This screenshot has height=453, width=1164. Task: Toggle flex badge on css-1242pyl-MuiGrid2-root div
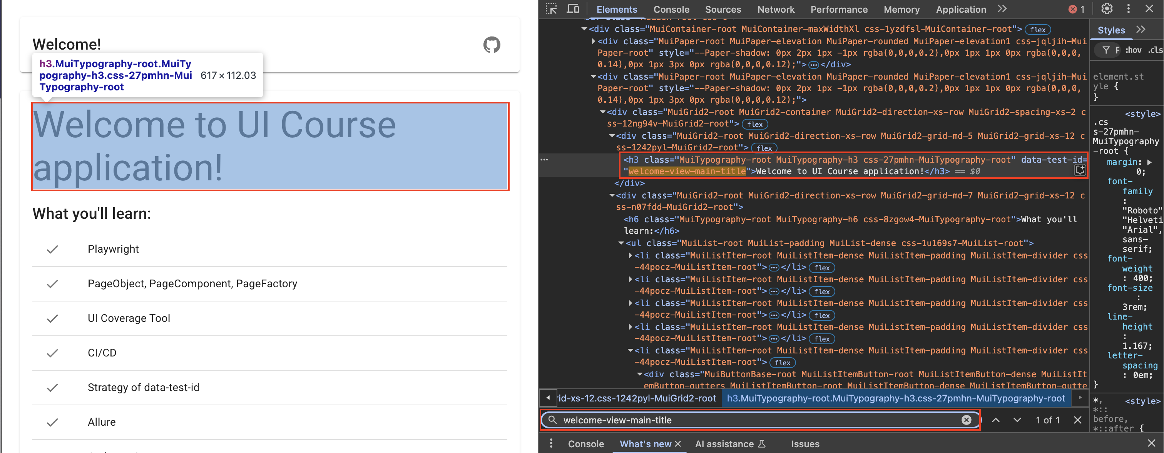[x=764, y=148]
